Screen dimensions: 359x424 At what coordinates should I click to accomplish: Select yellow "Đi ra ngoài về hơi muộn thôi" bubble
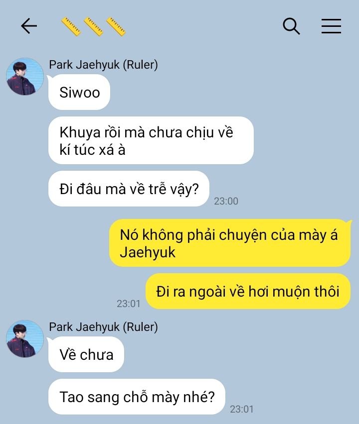[x=248, y=291]
